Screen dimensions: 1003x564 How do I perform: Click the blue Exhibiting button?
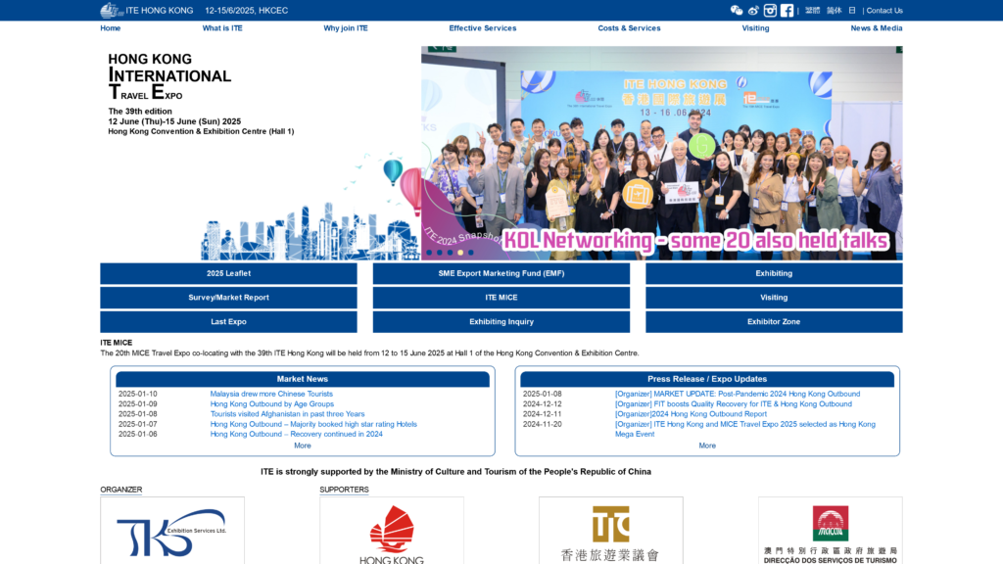[x=774, y=274]
